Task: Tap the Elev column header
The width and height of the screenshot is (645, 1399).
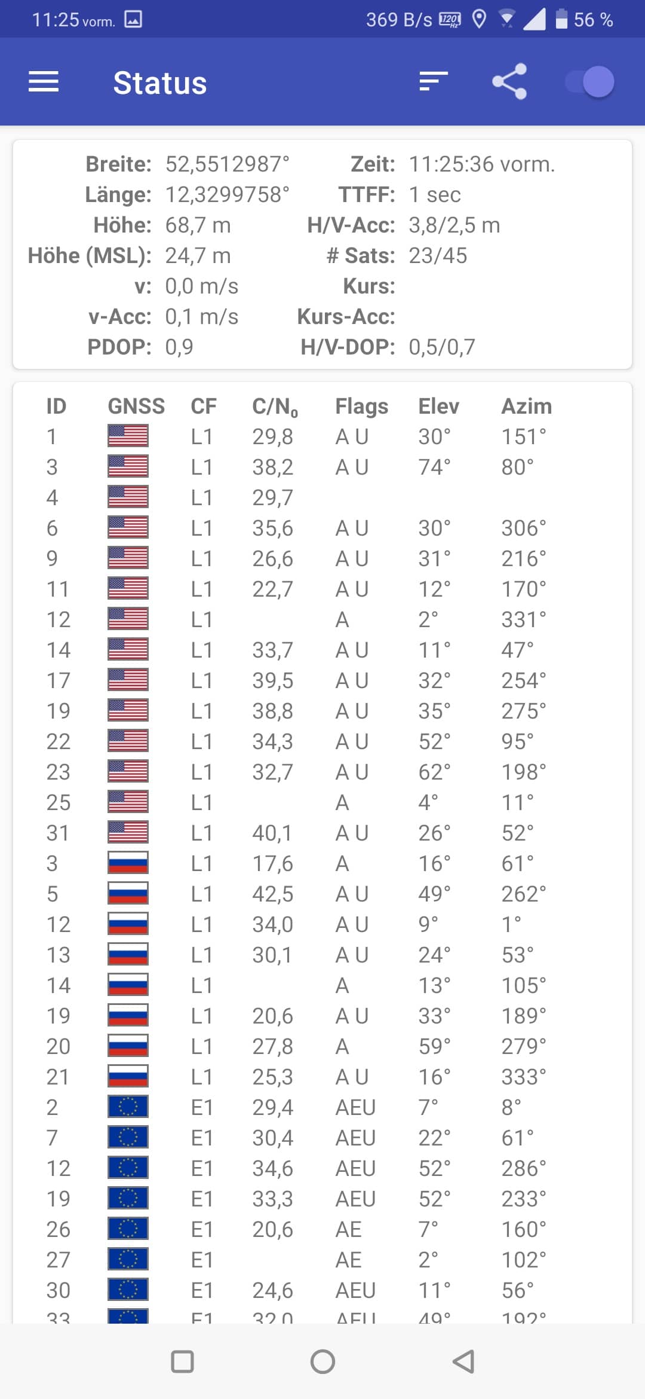Action: [x=438, y=406]
